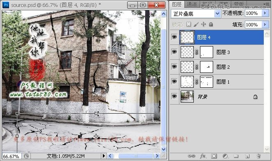Select the 图层 4 layer thumbnail

tap(187, 37)
